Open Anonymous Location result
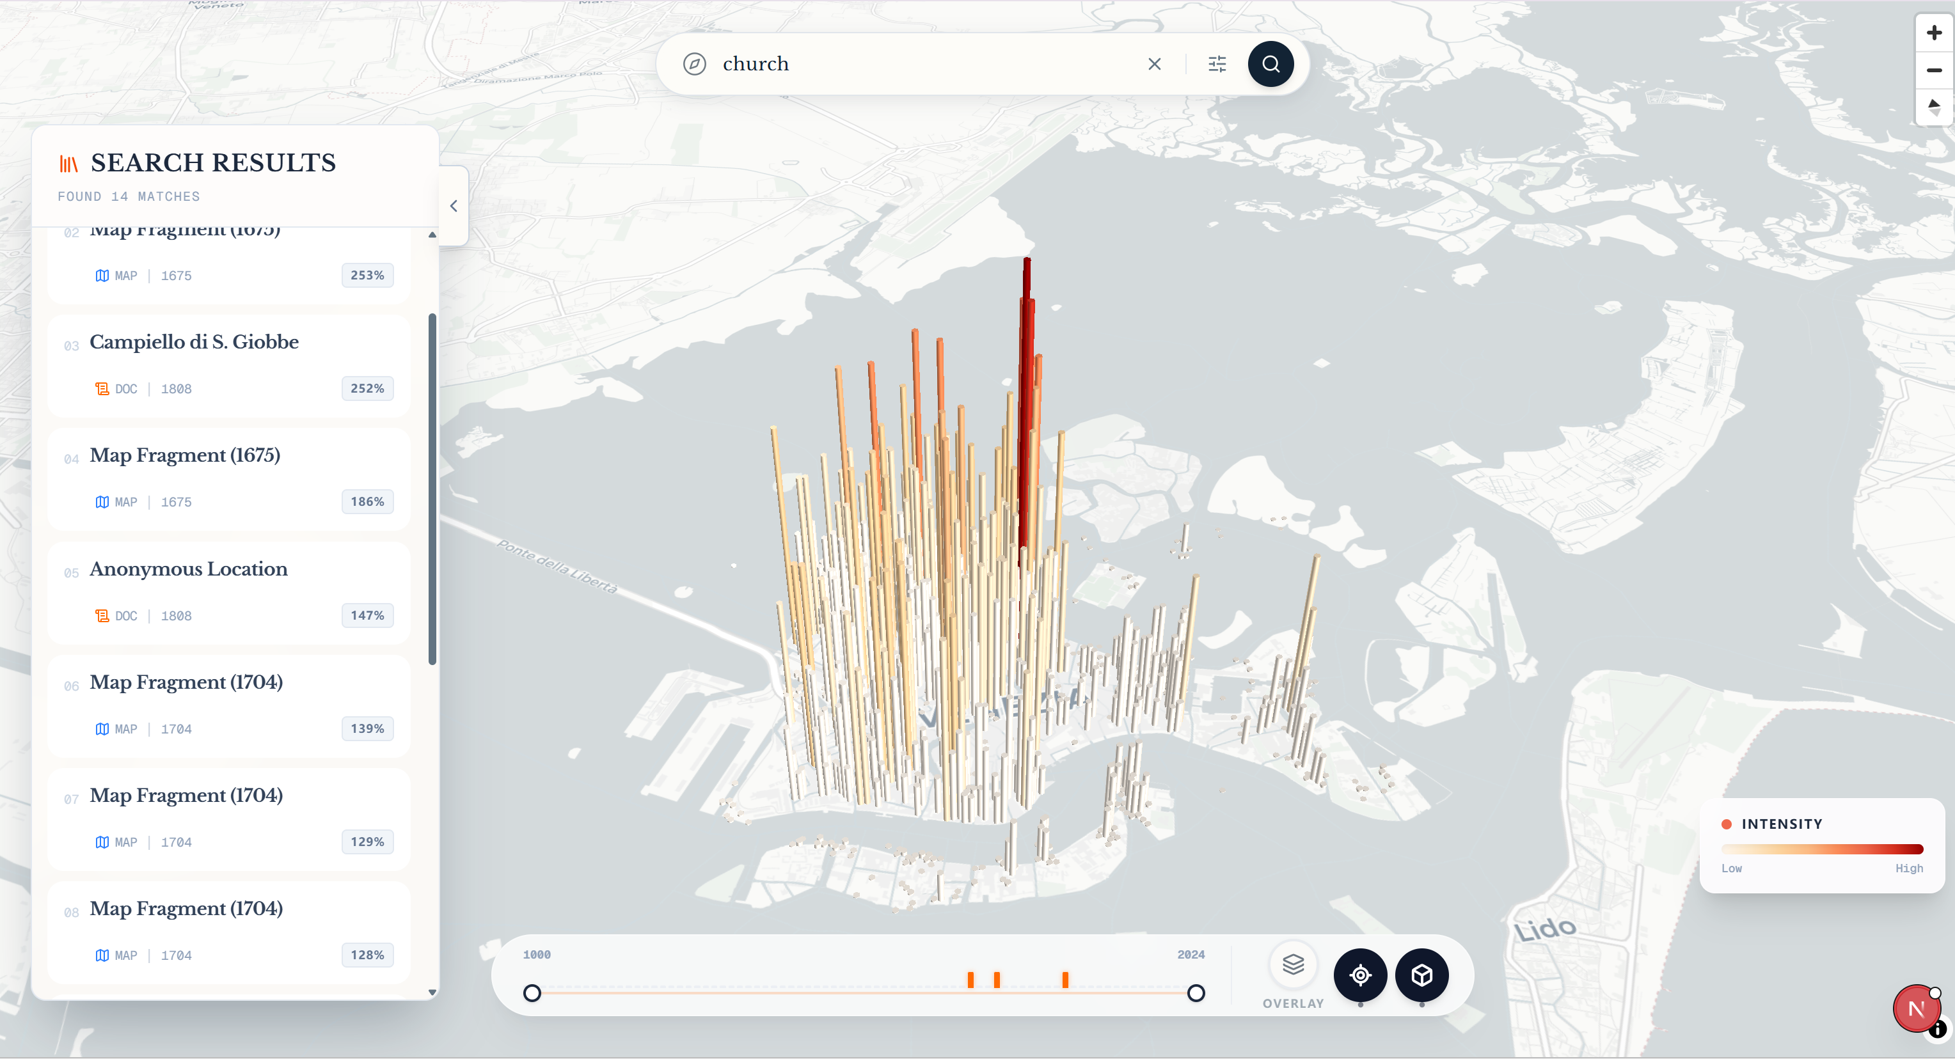This screenshot has height=1059, width=1955. [x=188, y=569]
